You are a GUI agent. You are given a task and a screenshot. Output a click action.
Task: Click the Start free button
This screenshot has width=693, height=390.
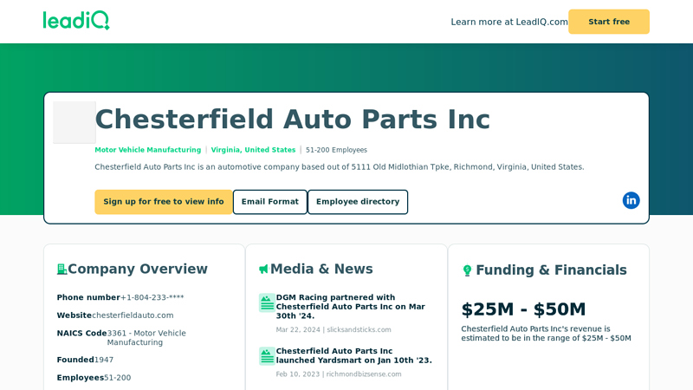[609, 22]
